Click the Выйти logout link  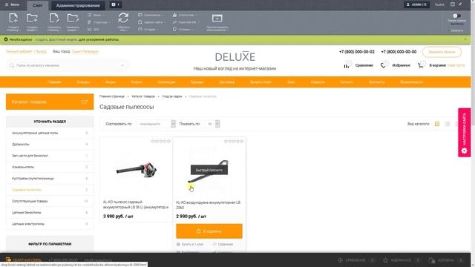439,4
